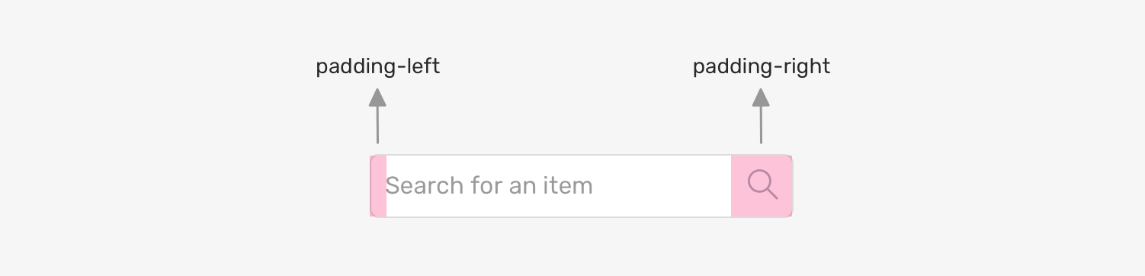
Task: Select the "padding-right" label
Action: 762,67
